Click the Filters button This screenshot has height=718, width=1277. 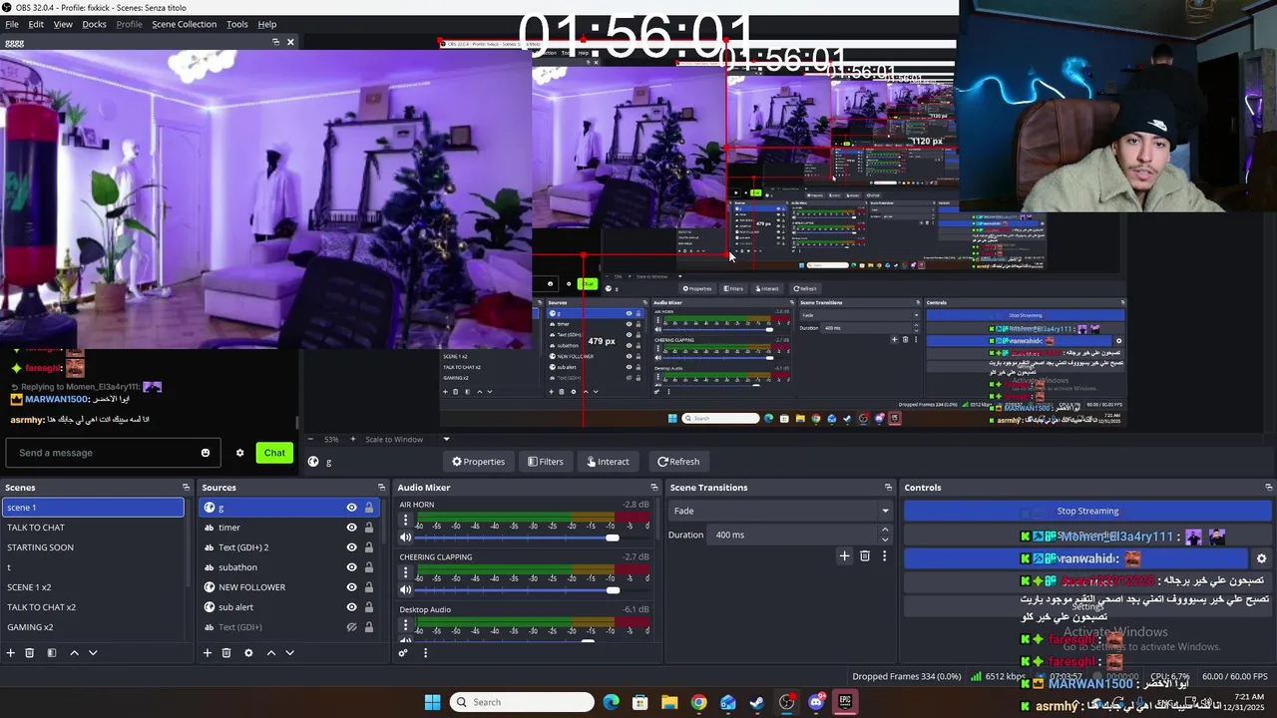click(x=546, y=462)
